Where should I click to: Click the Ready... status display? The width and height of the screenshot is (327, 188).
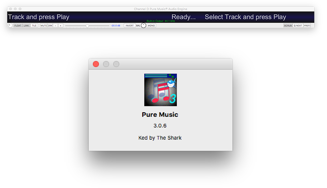pos(183,17)
